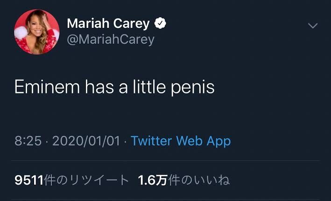
Task: Click the word Mariah in display name
Action: [x=88, y=23]
